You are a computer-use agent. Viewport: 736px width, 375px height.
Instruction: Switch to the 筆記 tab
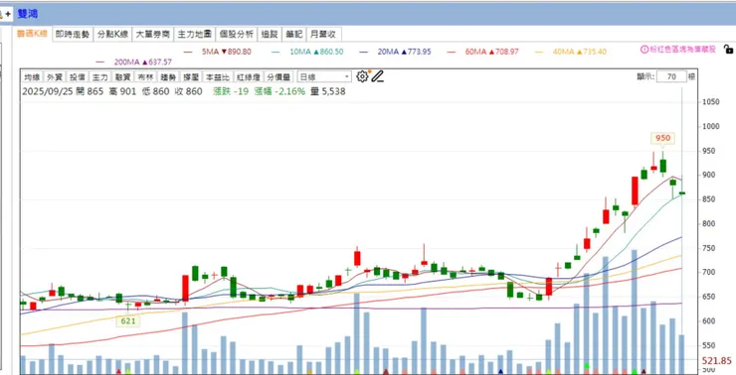294,34
